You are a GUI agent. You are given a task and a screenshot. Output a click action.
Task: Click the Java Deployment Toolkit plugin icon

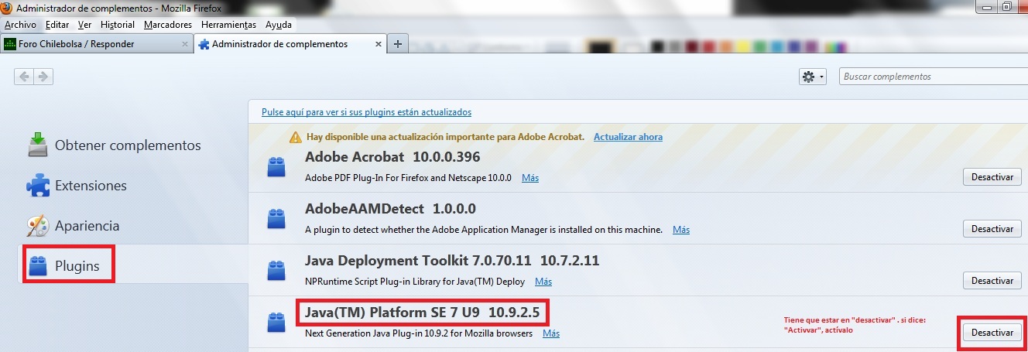pos(276,270)
